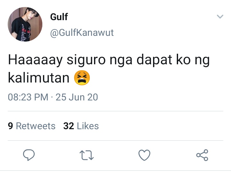Select the tweet text starting with Haaaaay
This screenshot has width=231, height=173.
[109, 69]
